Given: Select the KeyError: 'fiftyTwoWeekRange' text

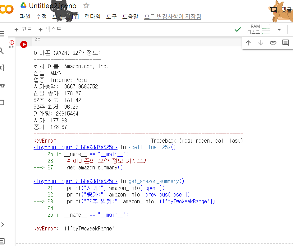Looking at the screenshot, I should pyautogui.click(x=74, y=229).
